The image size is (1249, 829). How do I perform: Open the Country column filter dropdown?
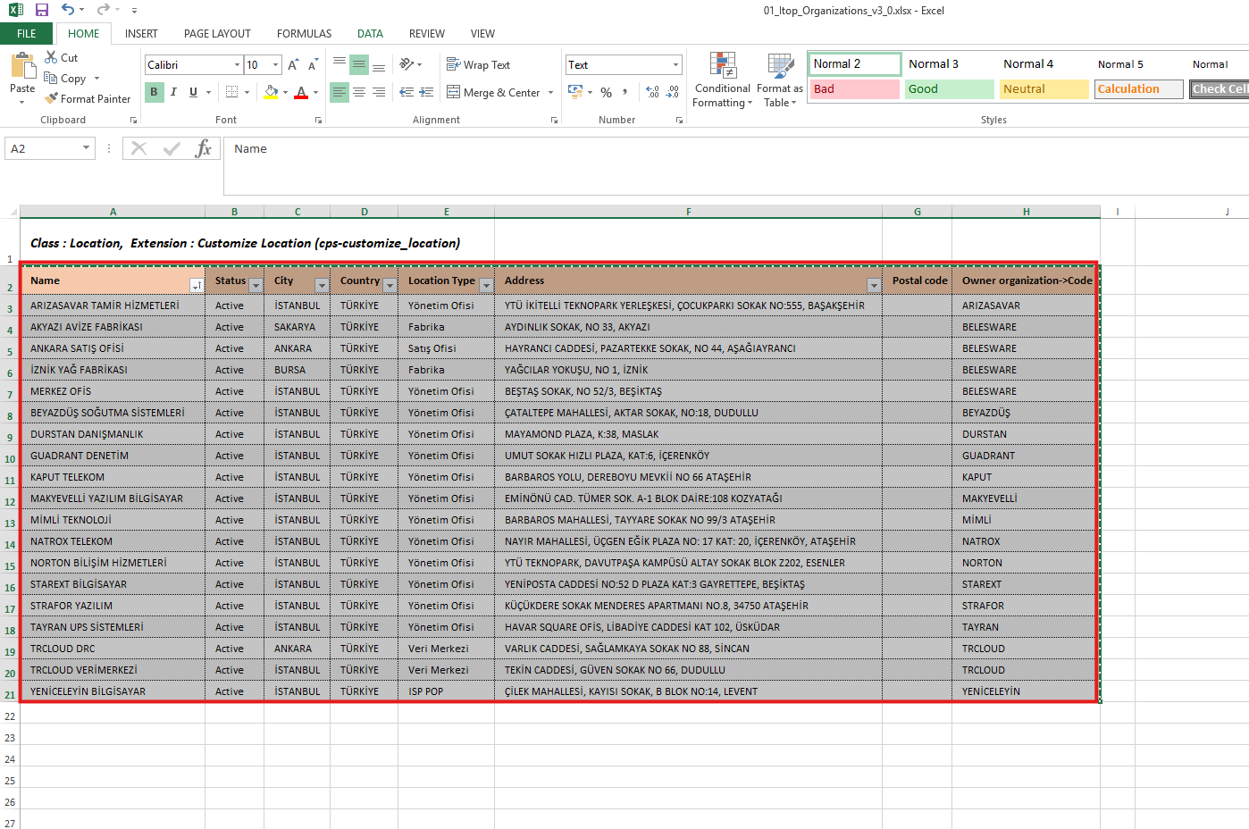click(x=390, y=285)
